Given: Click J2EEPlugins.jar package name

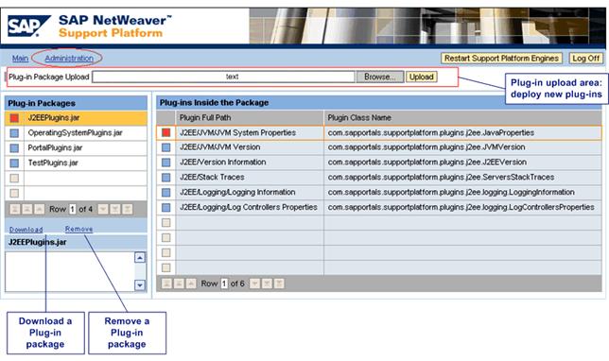Looking at the screenshot, I should click(x=54, y=117).
